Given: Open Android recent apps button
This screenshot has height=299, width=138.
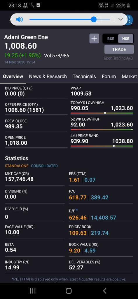Looking at the screenshot, I should [x=33, y=291].
